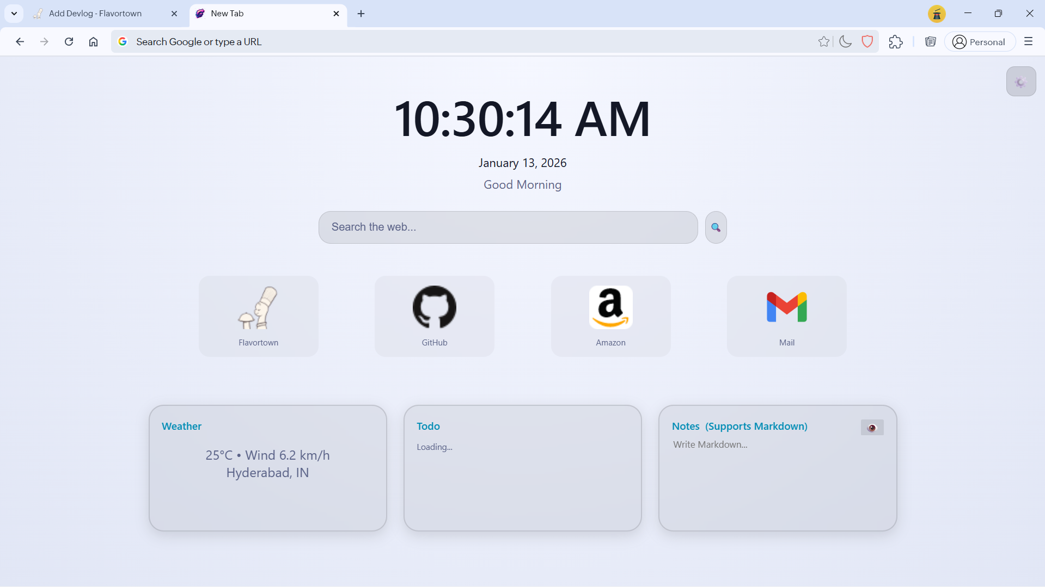Open the Flavortown shortcut tile

coord(258,316)
